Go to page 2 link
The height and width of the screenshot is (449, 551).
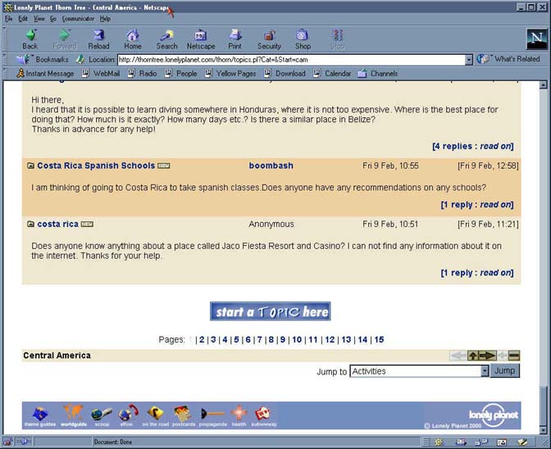(x=202, y=339)
